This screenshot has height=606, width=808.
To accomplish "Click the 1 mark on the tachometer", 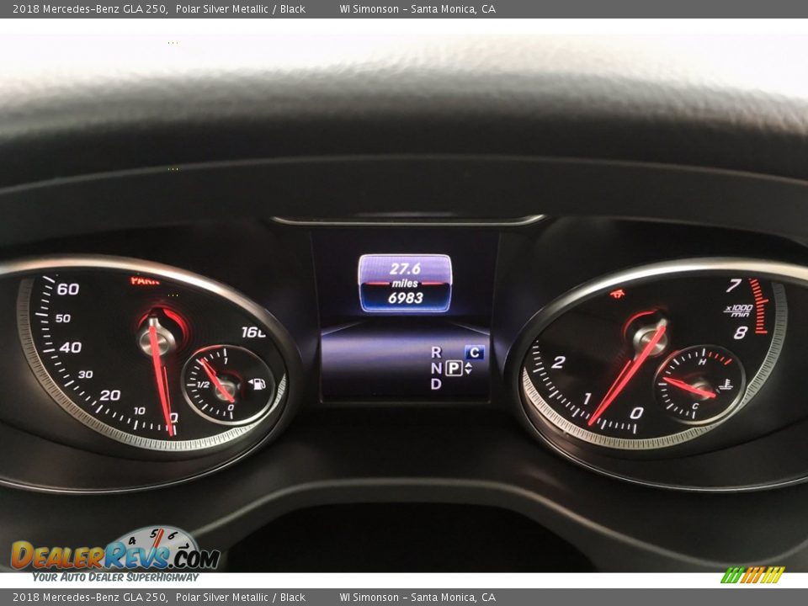I will pyautogui.click(x=587, y=398).
